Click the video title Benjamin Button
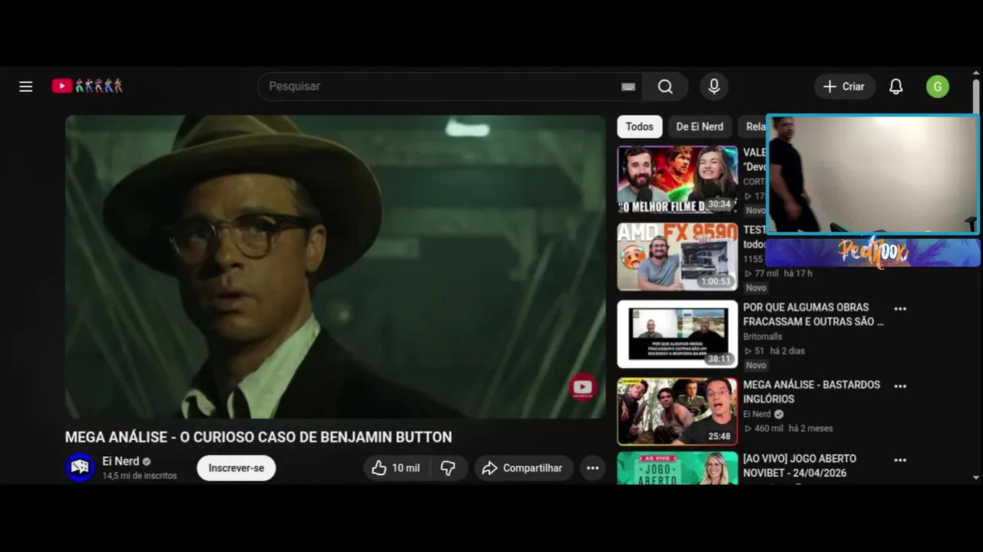The width and height of the screenshot is (983, 552). point(258,437)
